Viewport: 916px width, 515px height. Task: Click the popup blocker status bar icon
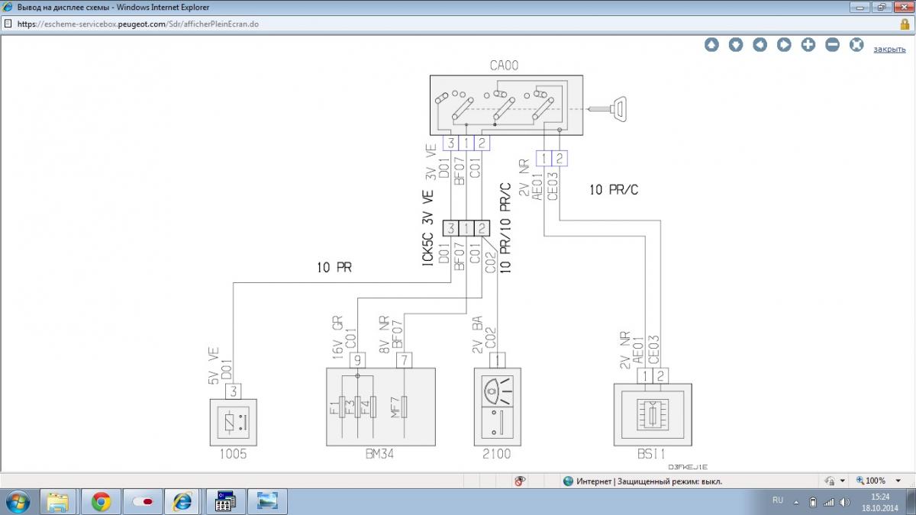point(520,481)
